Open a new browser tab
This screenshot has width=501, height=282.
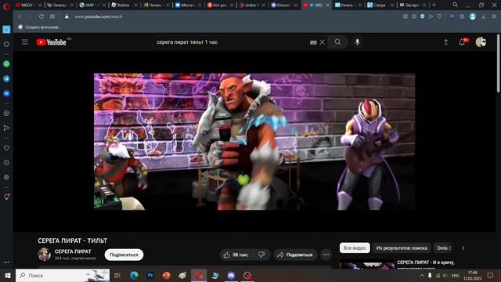(x=434, y=5)
